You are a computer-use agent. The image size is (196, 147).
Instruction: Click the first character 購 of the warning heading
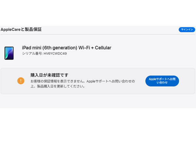[x=33, y=75]
